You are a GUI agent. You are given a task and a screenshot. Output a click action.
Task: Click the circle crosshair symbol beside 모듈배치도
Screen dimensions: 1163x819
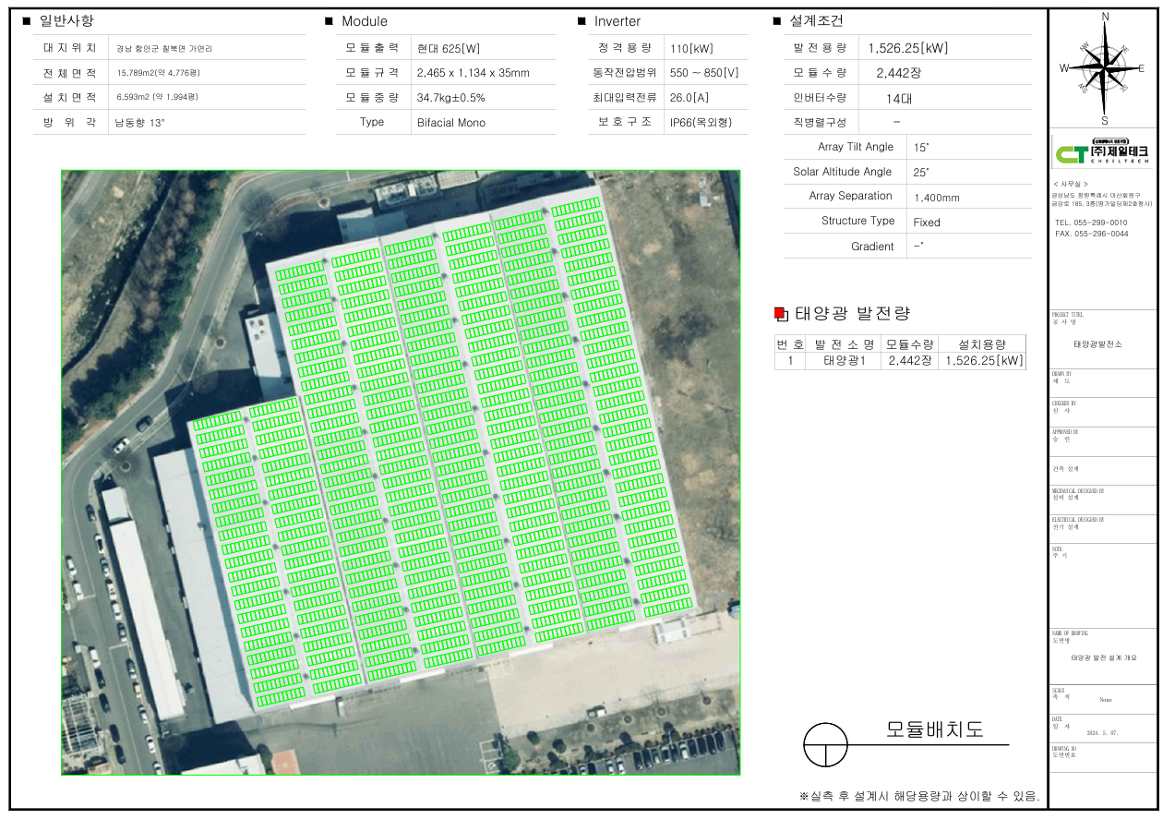tap(825, 744)
